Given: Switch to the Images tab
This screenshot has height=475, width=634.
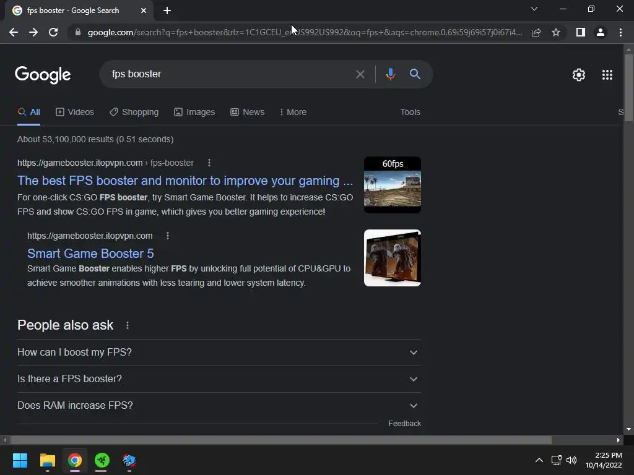Looking at the screenshot, I should click(x=194, y=113).
